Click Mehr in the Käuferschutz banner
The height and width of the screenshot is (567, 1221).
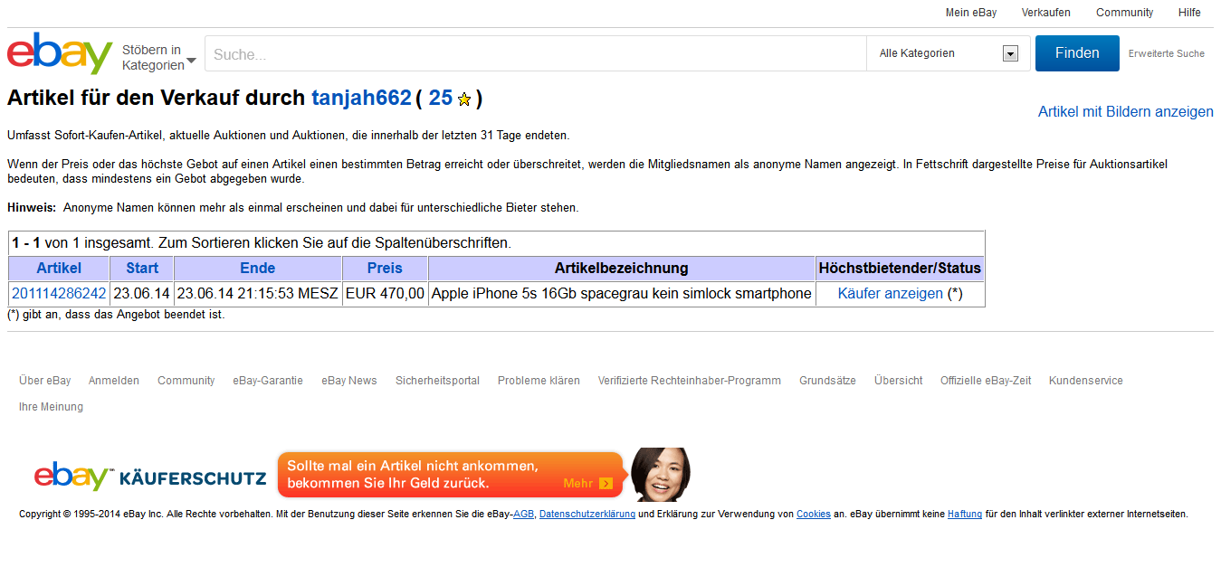577,484
